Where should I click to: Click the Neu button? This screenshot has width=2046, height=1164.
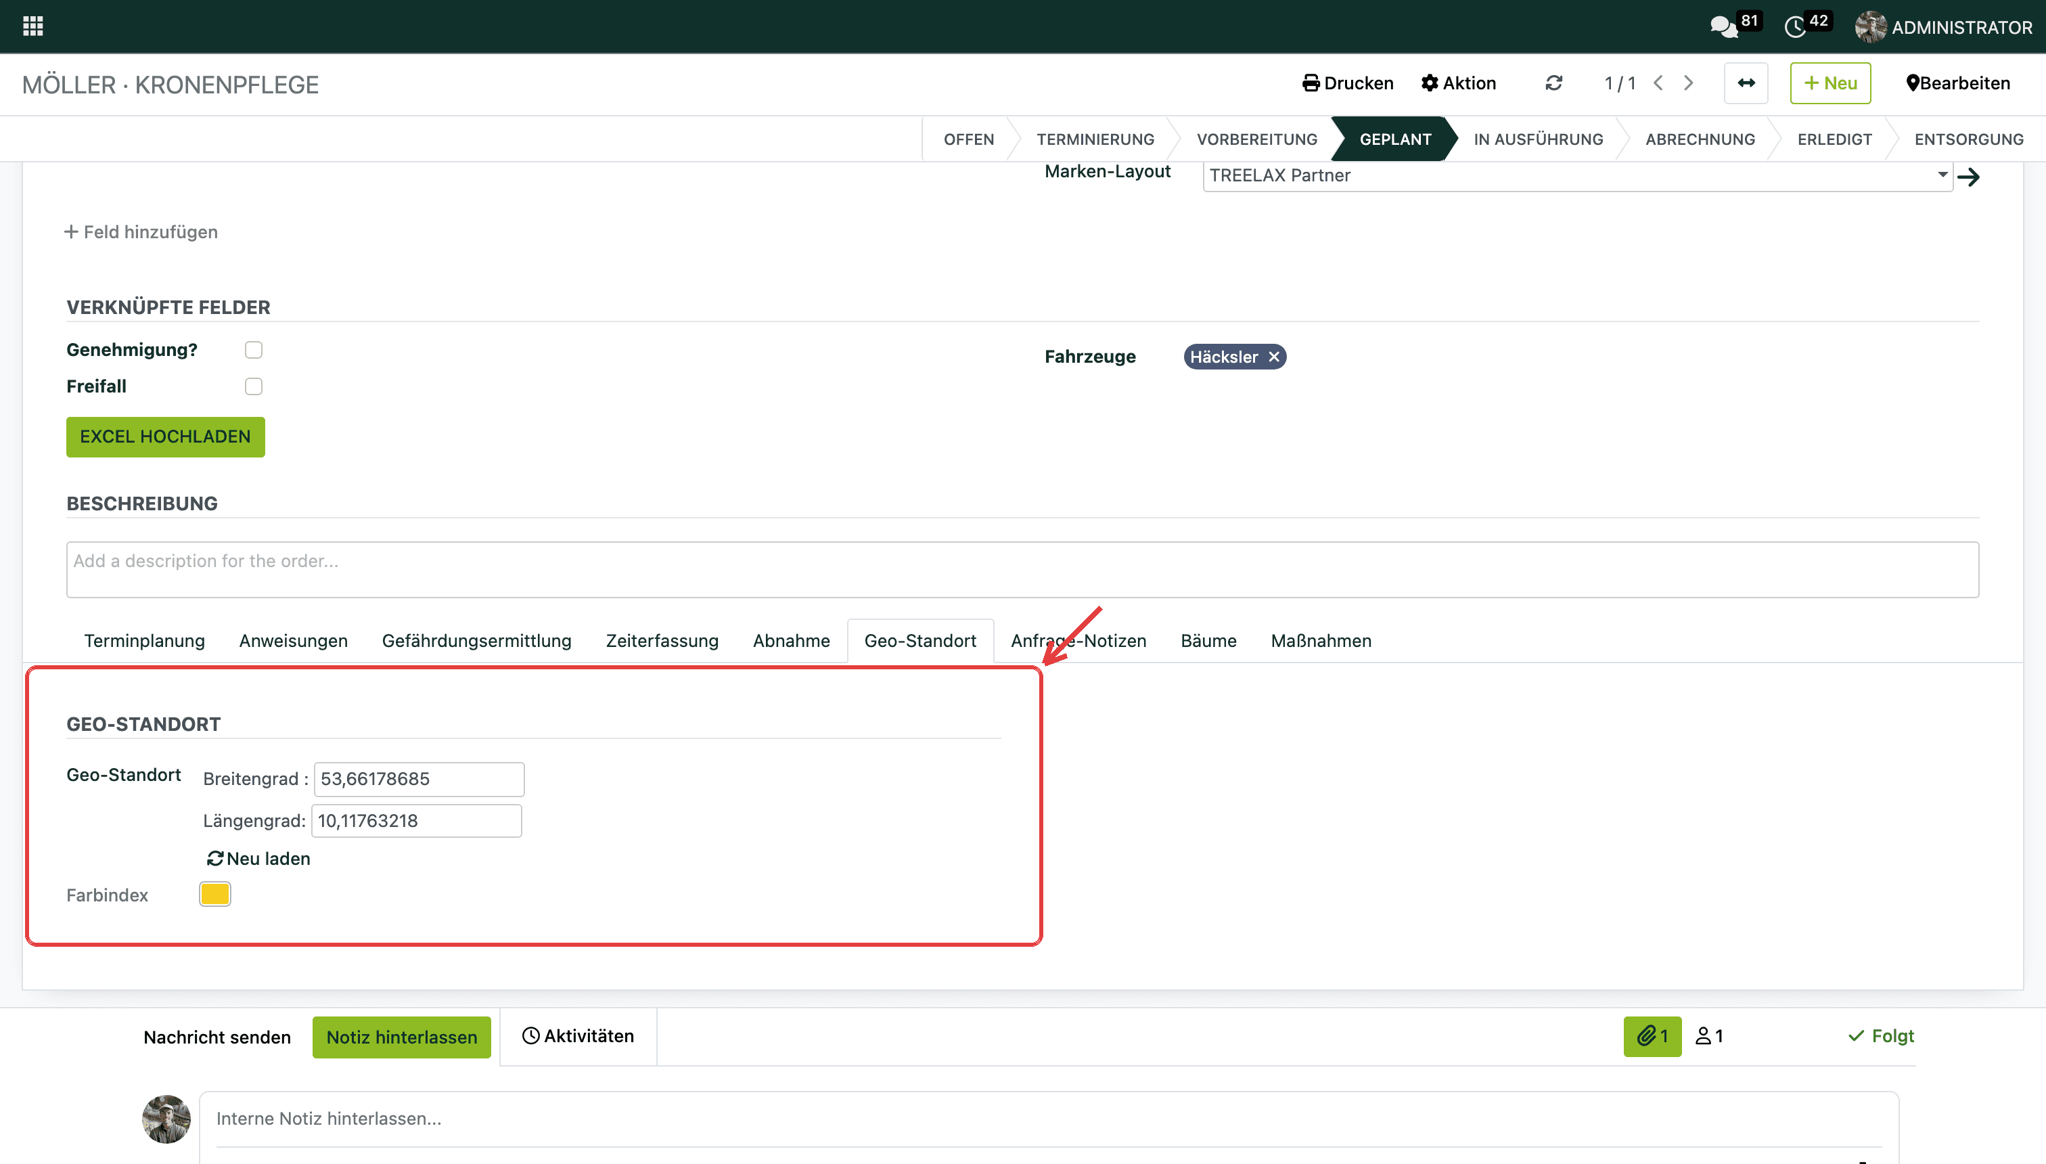[x=1830, y=83]
